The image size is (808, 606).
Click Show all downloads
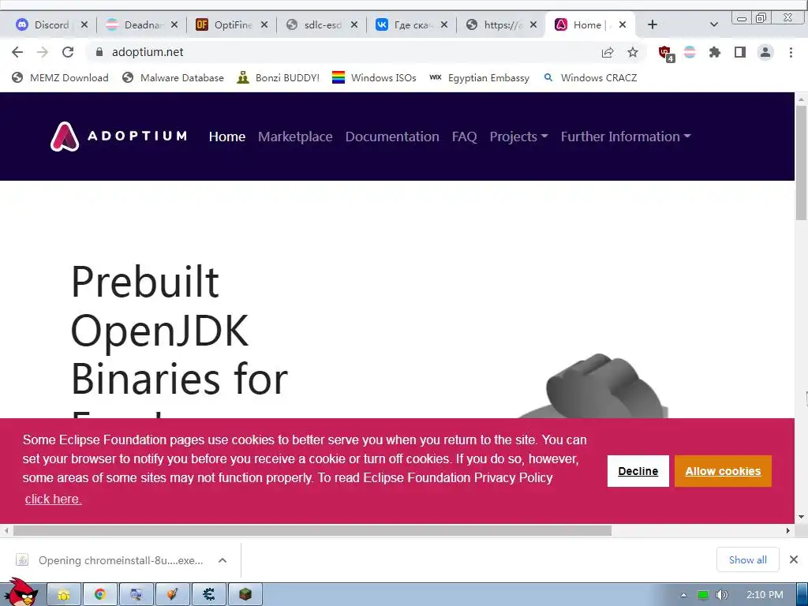[x=748, y=559]
